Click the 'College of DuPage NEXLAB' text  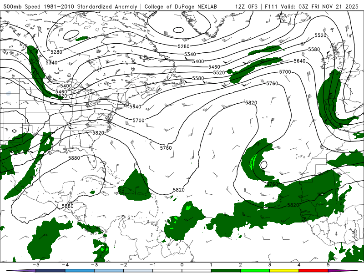coord(181,6)
